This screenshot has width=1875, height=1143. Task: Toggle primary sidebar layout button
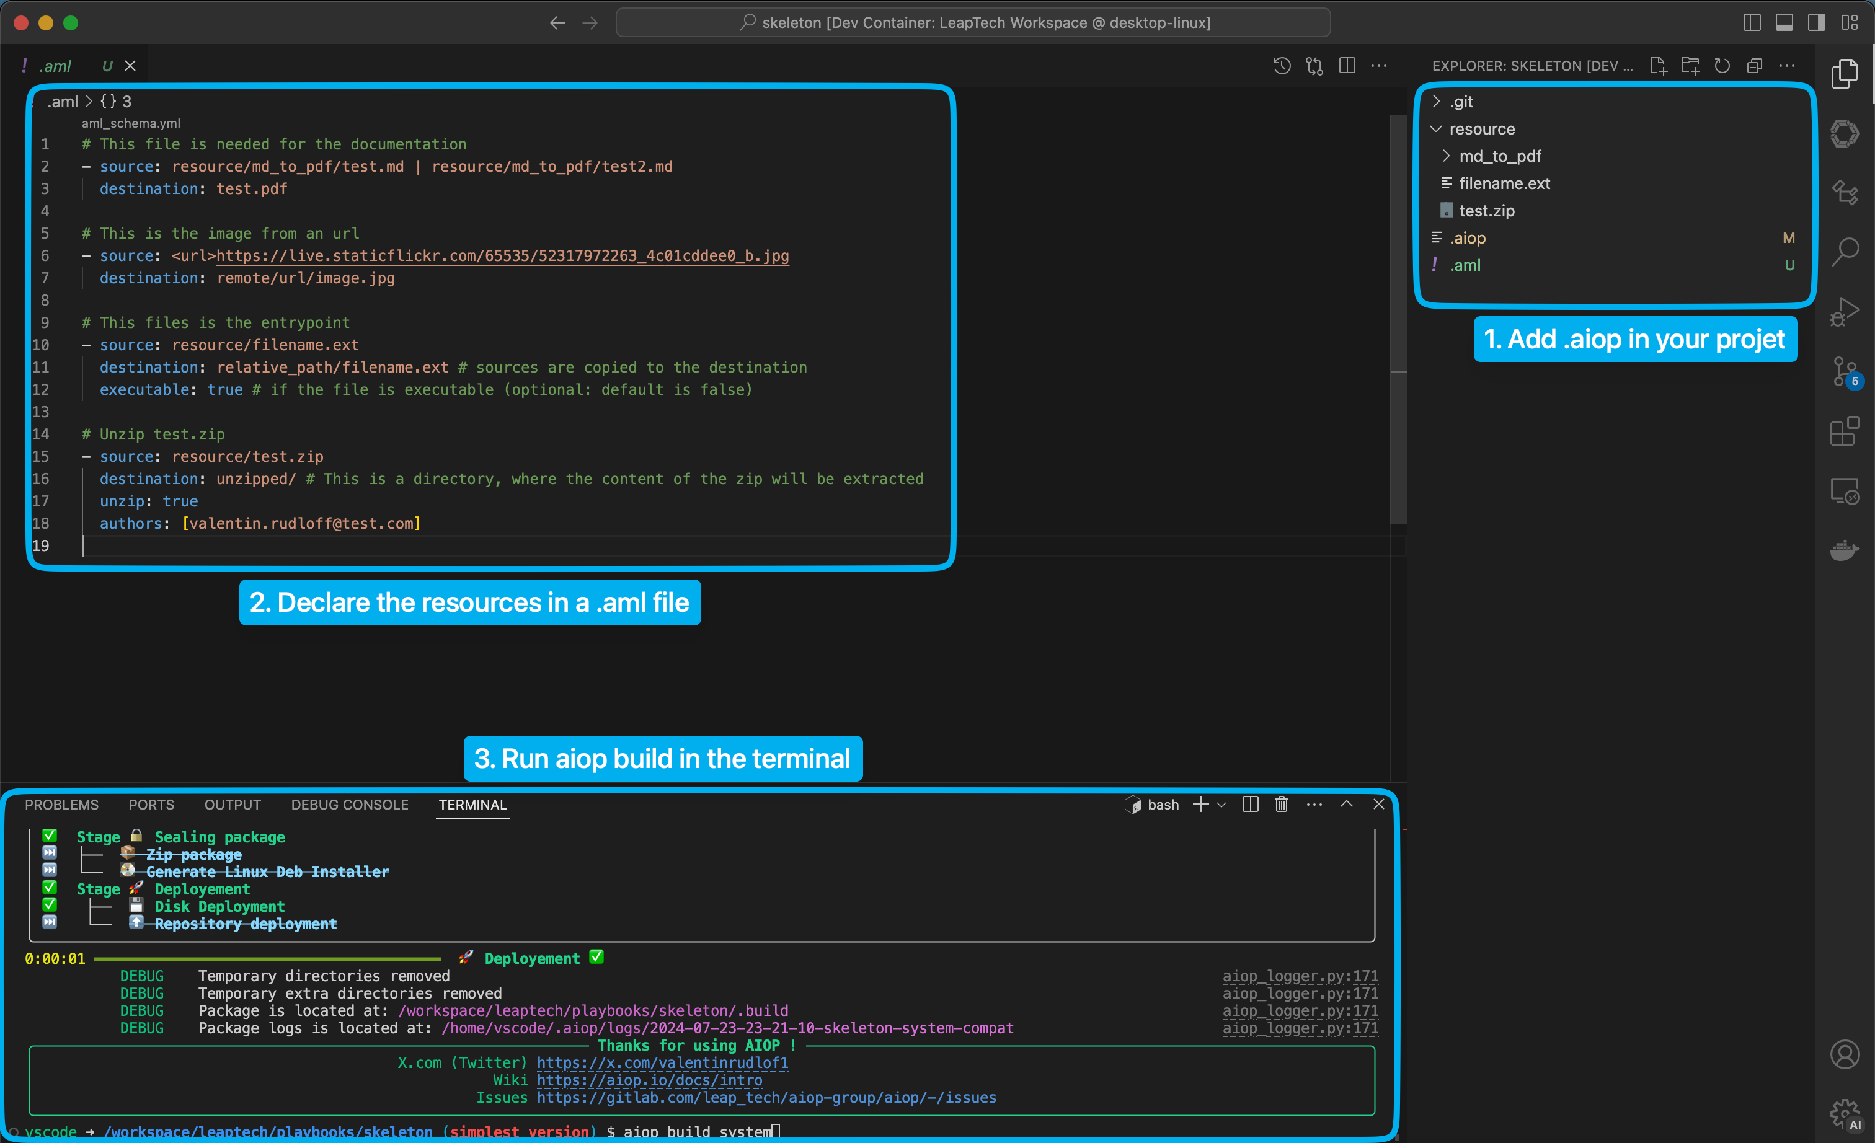click(1751, 23)
